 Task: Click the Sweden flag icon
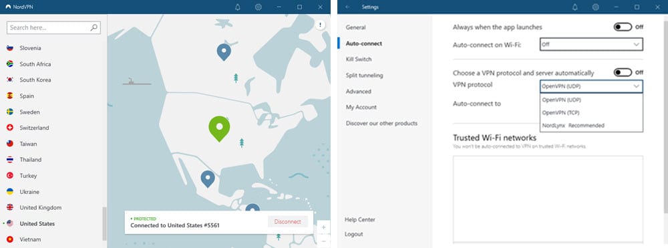click(x=10, y=112)
